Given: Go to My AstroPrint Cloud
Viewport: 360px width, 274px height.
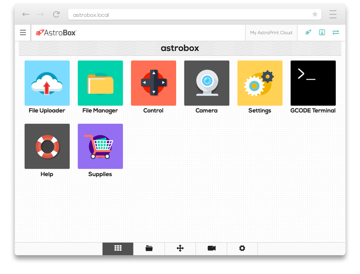Looking at the screenshot, I should 271,32.
